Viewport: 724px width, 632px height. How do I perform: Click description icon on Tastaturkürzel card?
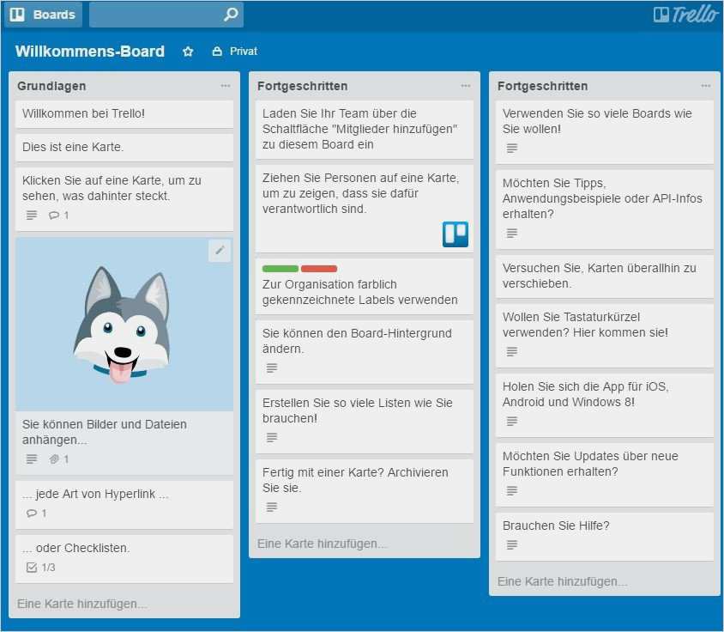point(511,352)
